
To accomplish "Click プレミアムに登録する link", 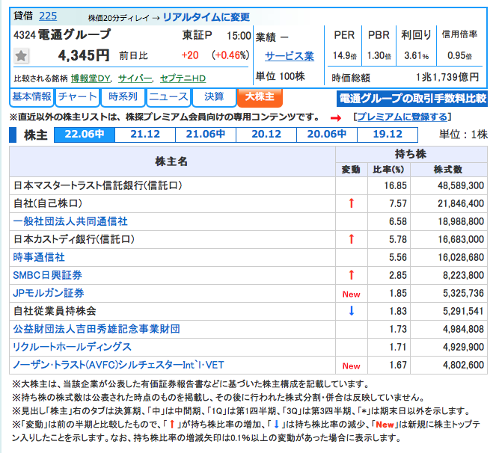I will tap(402, 117).
